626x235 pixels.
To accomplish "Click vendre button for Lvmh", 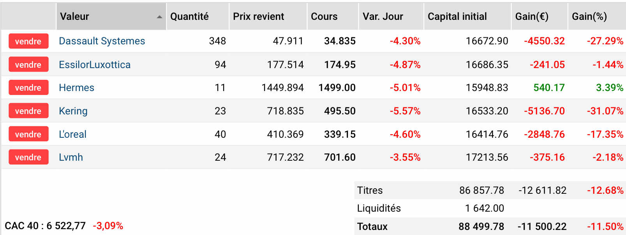I will [28, 157].
